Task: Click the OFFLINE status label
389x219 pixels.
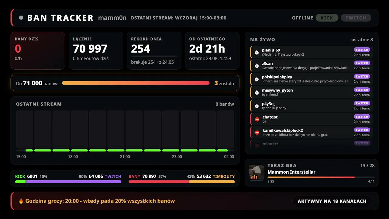Action: click(302, 18)
